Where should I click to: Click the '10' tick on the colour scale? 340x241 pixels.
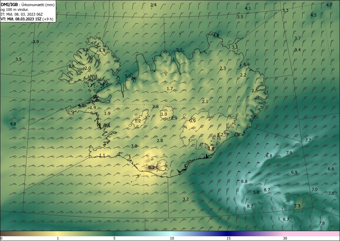click(x=172, y=239)
